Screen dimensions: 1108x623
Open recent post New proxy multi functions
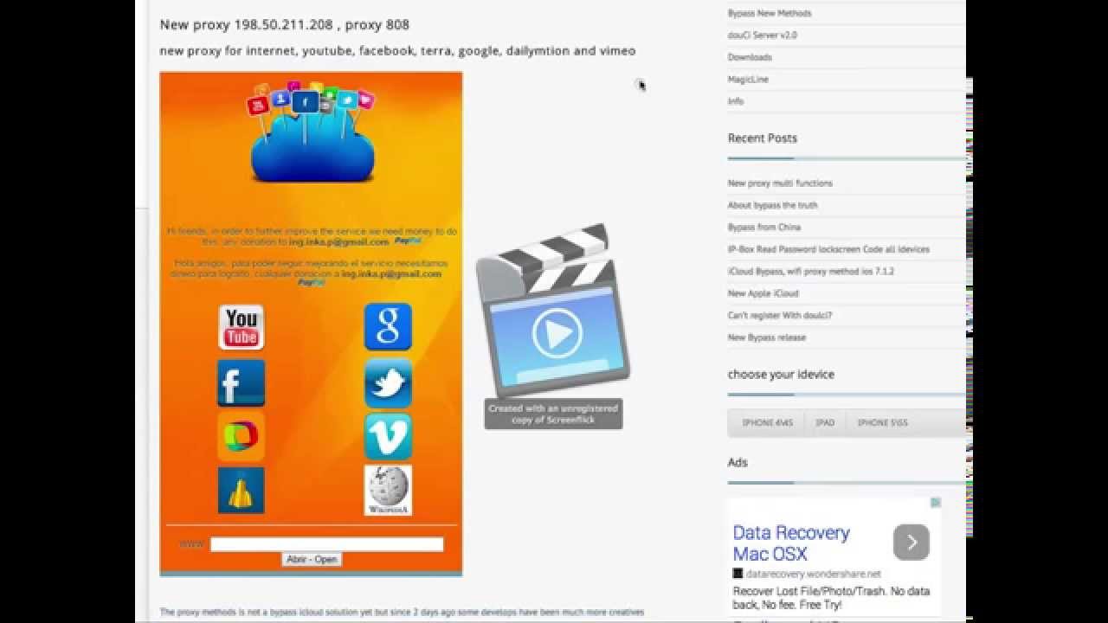[780, 183]
